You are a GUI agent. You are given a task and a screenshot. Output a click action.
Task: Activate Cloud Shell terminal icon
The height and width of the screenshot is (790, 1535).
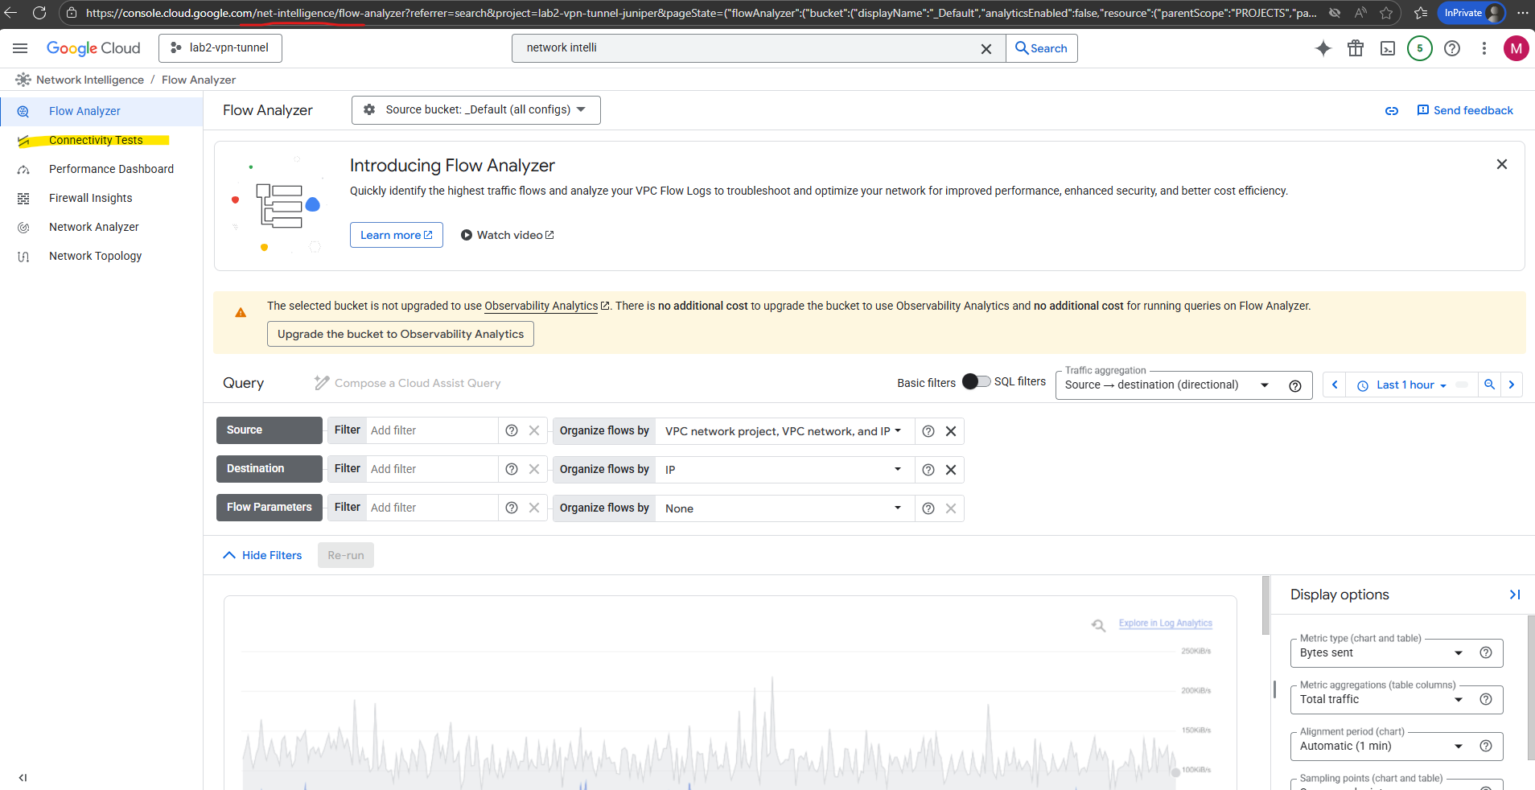tap(1388, 48)
